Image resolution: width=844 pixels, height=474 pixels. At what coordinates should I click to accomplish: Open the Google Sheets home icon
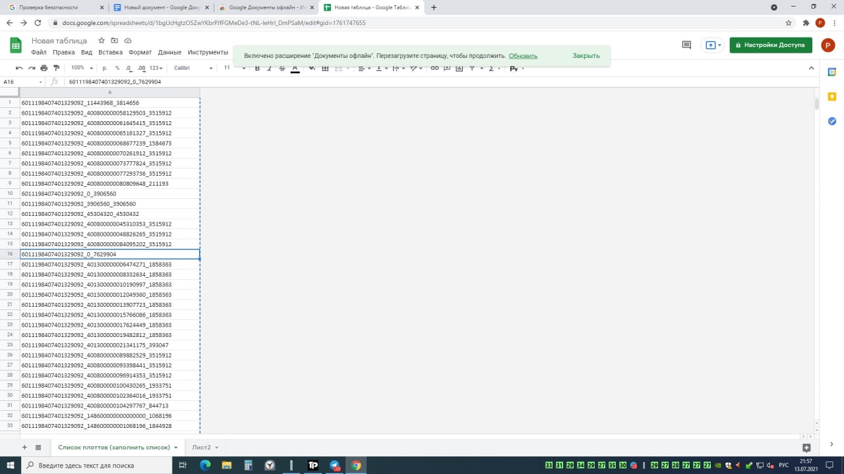pyautogui.click(x=16, y=45)
